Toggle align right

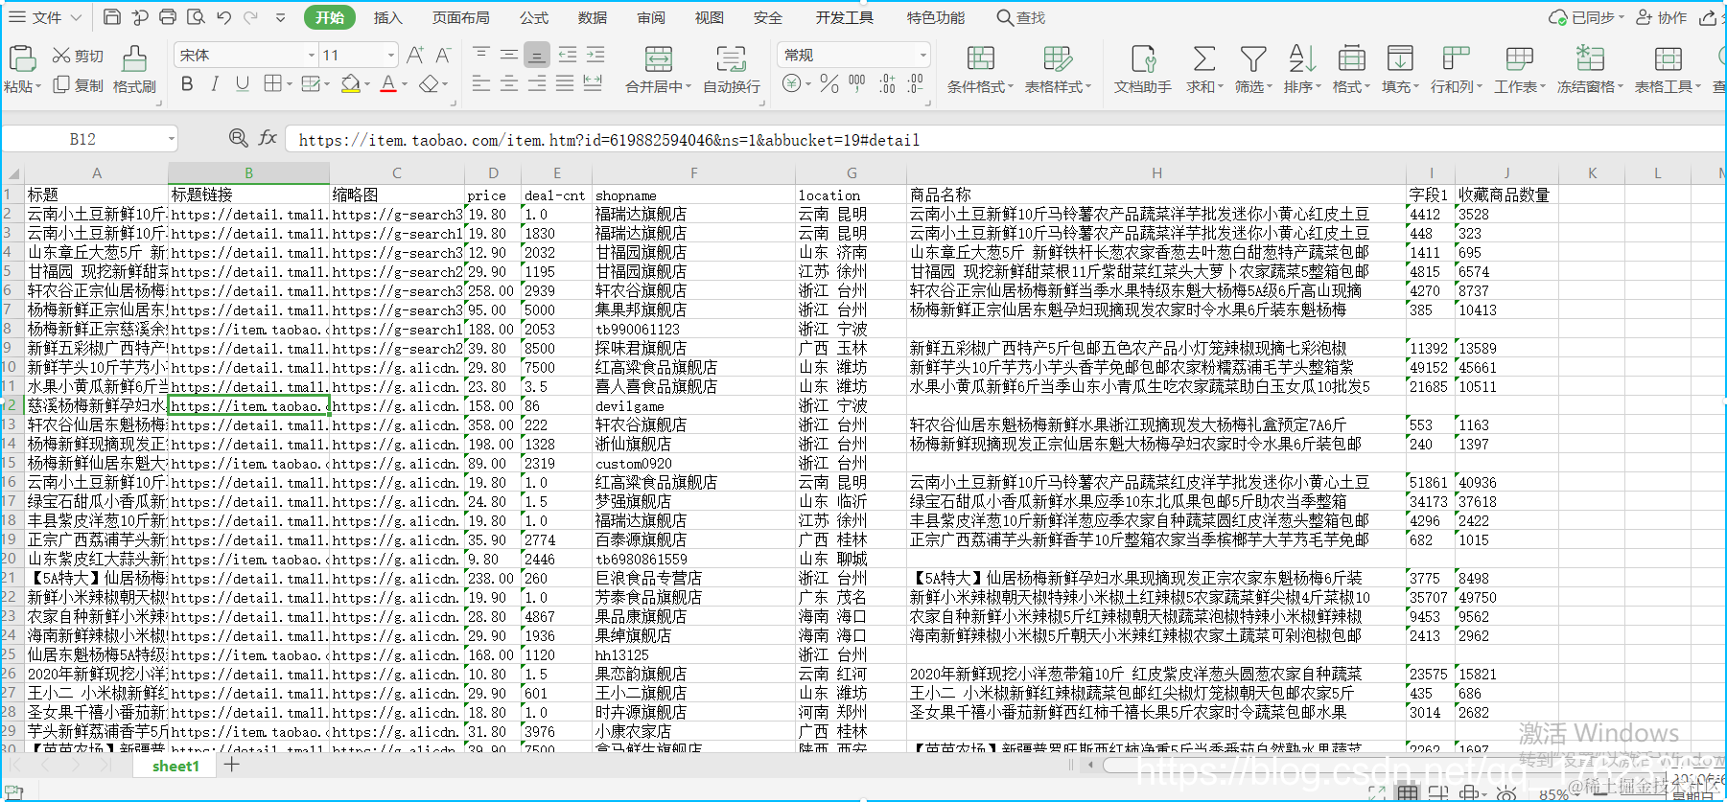click(x=537, y=84)
